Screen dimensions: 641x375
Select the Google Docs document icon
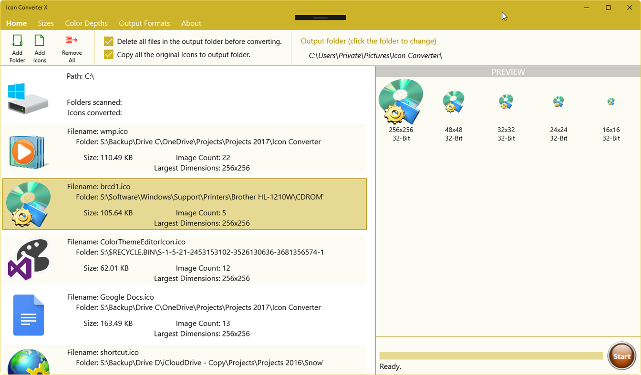tap(29, 314)
